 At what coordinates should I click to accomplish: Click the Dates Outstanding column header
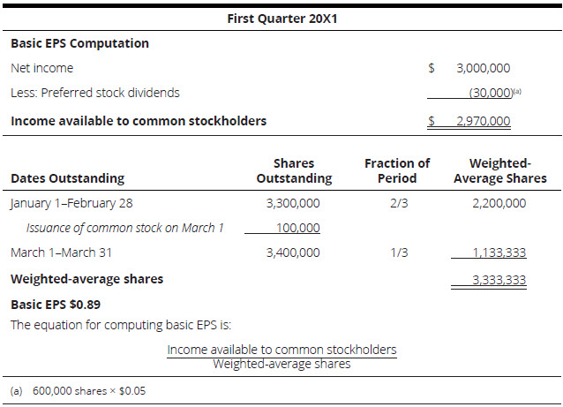[67, 178]
